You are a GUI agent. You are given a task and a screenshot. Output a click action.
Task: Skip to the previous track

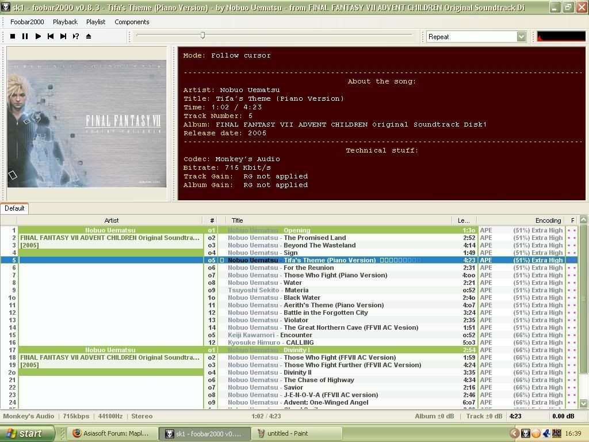click(x=51, y=36)
